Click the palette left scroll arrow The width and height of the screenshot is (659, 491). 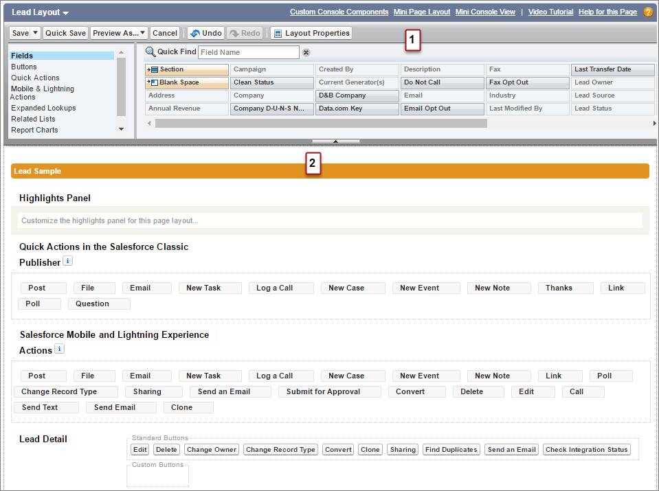(149, 123)
